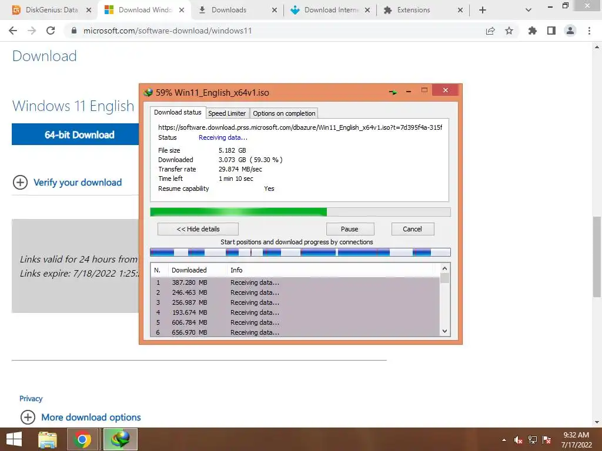Switch to DiskGenius tab
602x451 pixels.
[x=52, y=10]
